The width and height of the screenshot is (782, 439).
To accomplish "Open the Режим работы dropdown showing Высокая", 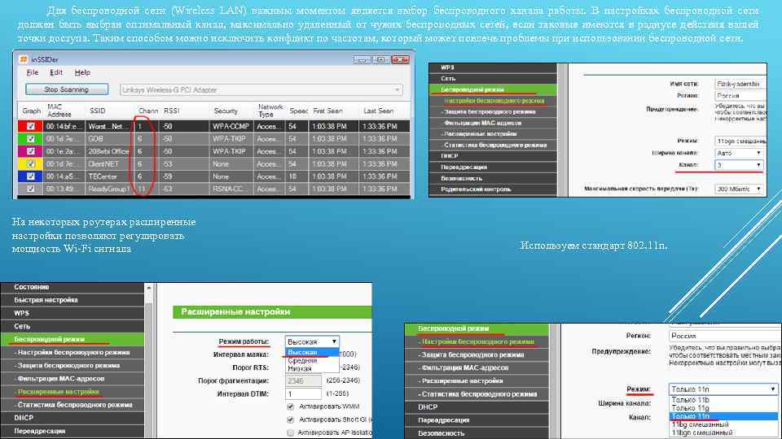I will pyautogui.click(x=312, y=341).
